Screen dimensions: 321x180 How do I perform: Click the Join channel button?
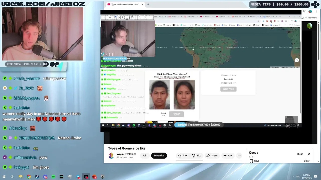coord(145,155)
